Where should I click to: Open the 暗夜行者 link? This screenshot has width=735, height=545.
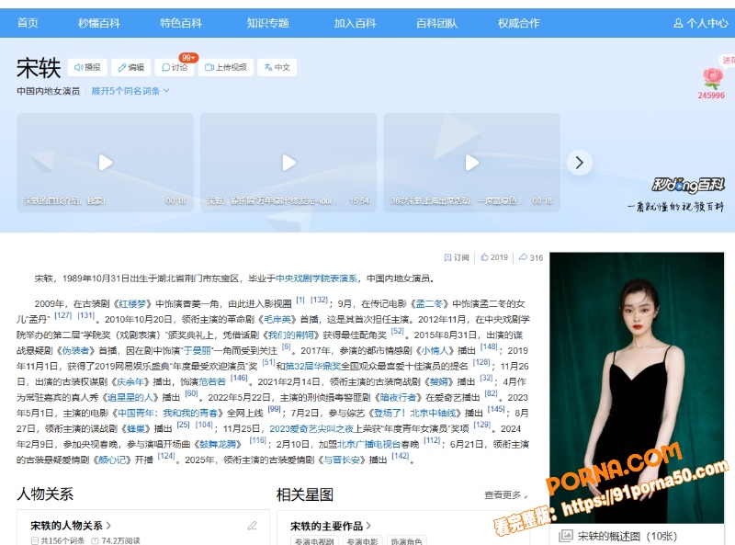399,397
